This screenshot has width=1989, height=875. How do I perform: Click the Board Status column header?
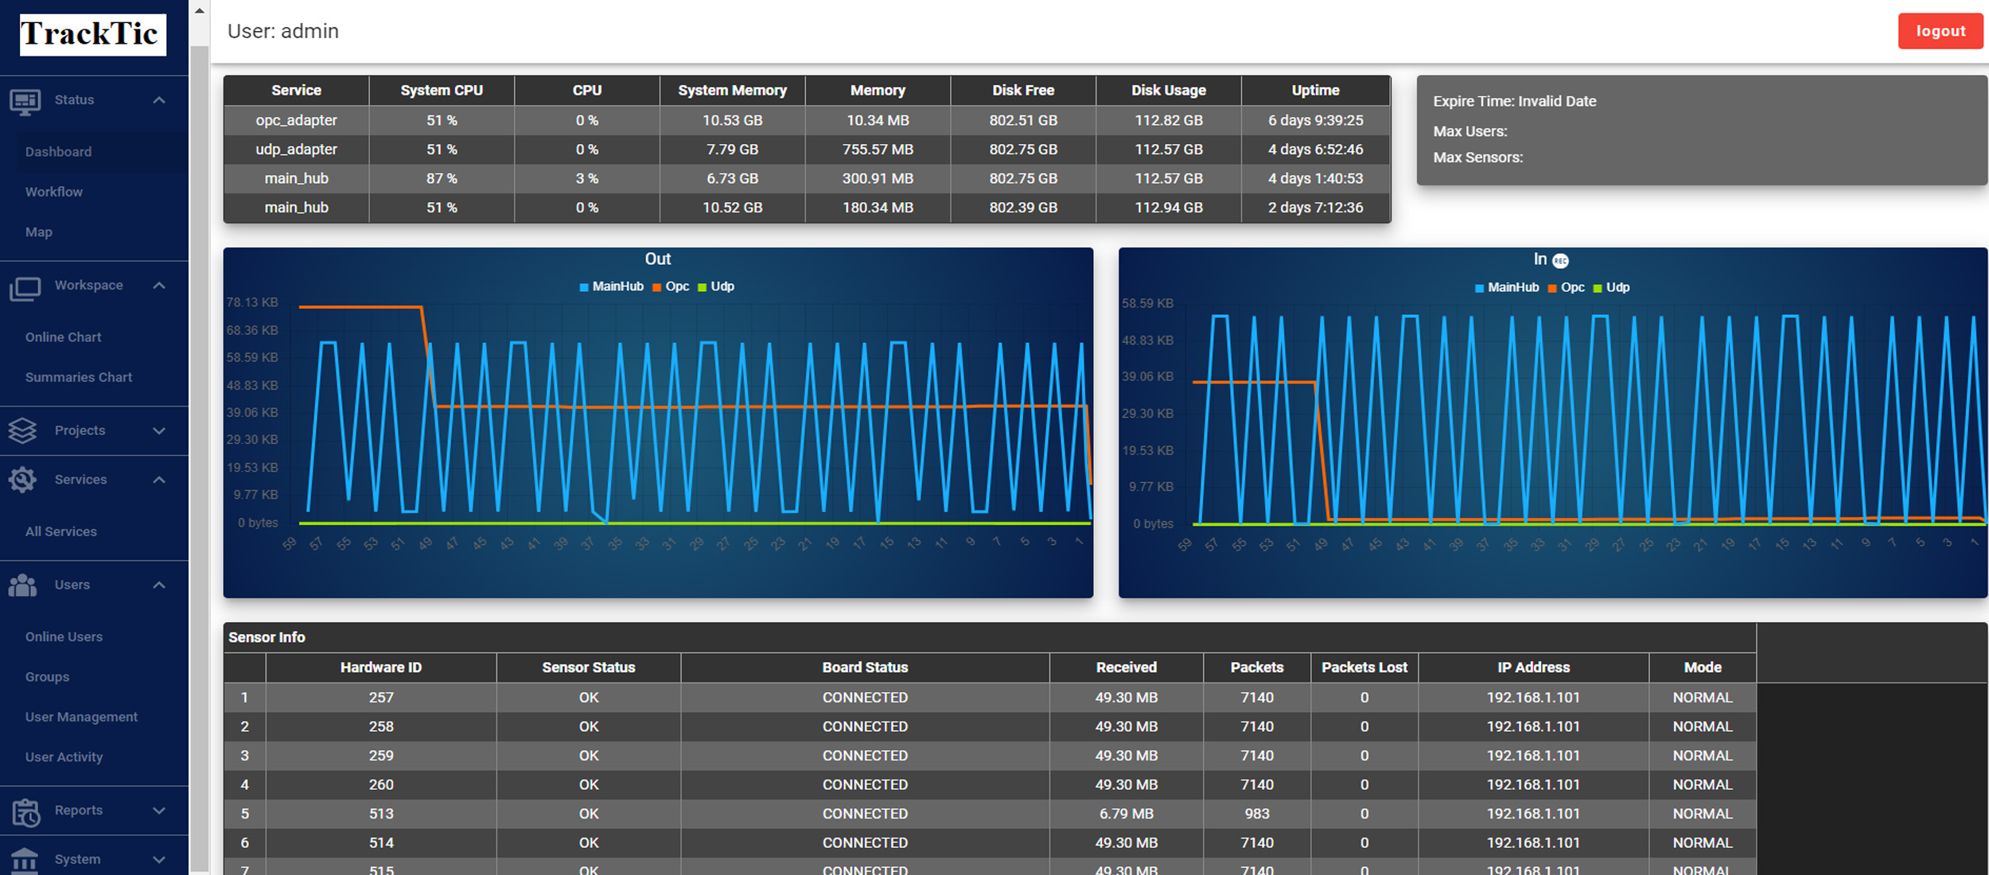(x=865, y=667)
